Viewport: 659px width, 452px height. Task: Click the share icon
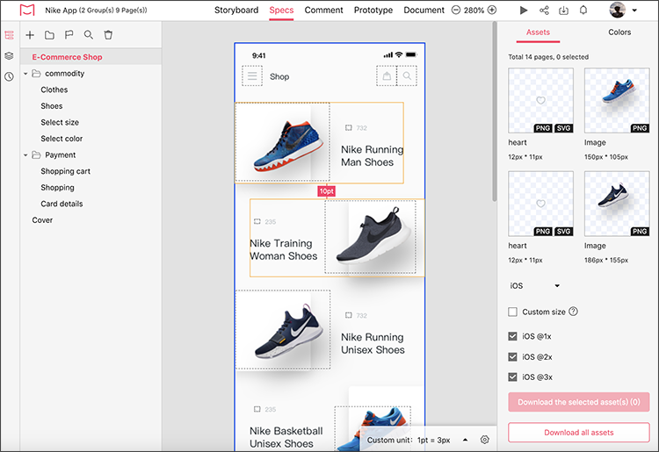click(x=544, y=10)
